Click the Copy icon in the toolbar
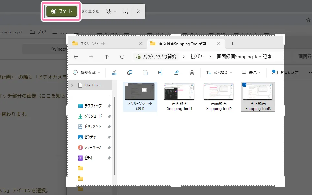 pyautogui.click(x=130, y=72)
